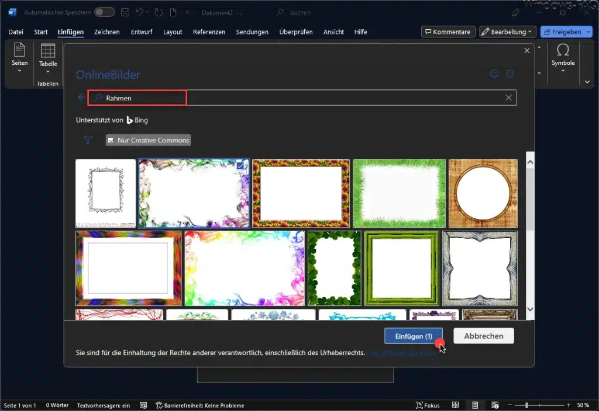Close the OnlineBilder dialog
Screen dimensions: 599x411
point(527,50)
